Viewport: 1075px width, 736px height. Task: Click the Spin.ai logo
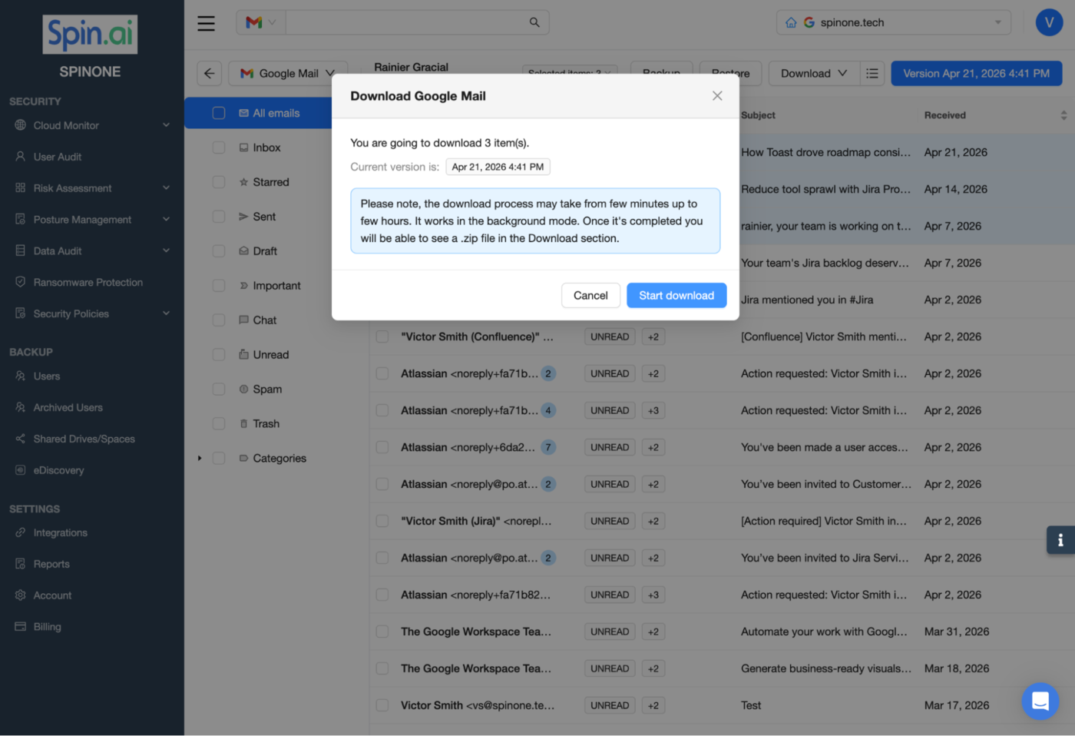(90, 35)
